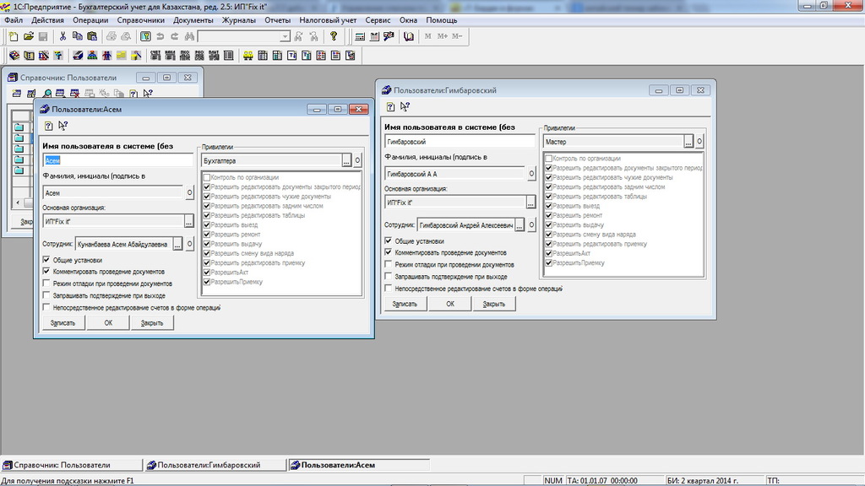Viewport: 865px width, 486px height.
Task: Toggle Общие установки in Асем window
Action: [46, 260]
